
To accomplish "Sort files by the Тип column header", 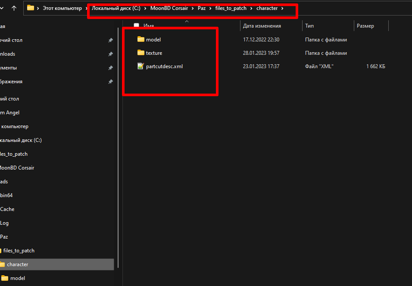I will coord(309,26).
